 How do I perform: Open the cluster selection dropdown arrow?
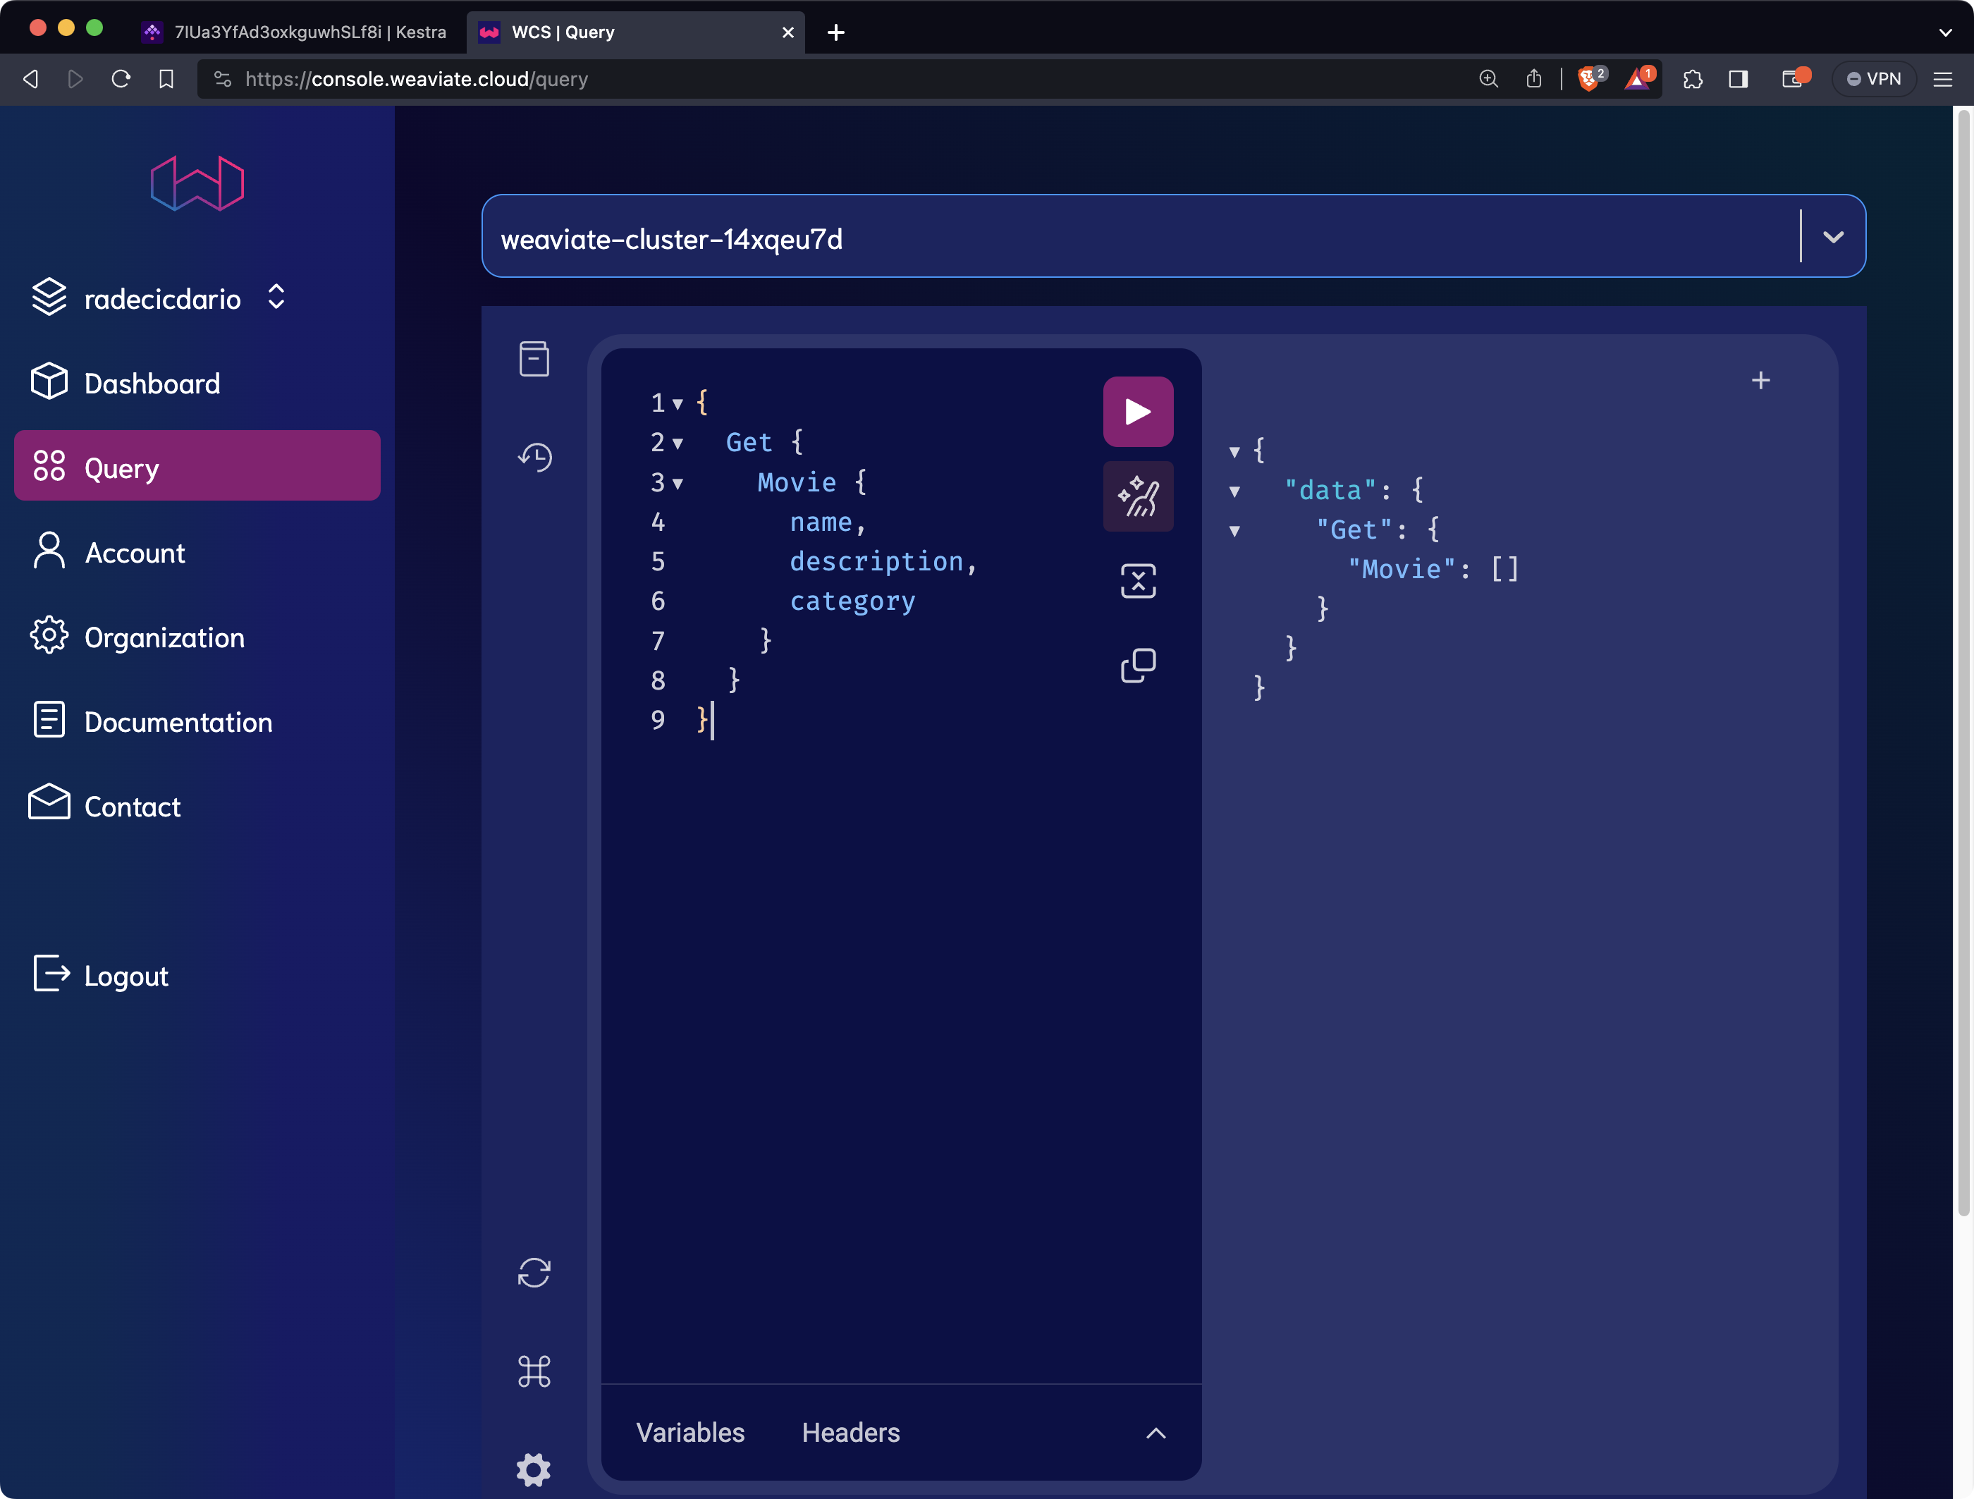point(1833,236)
